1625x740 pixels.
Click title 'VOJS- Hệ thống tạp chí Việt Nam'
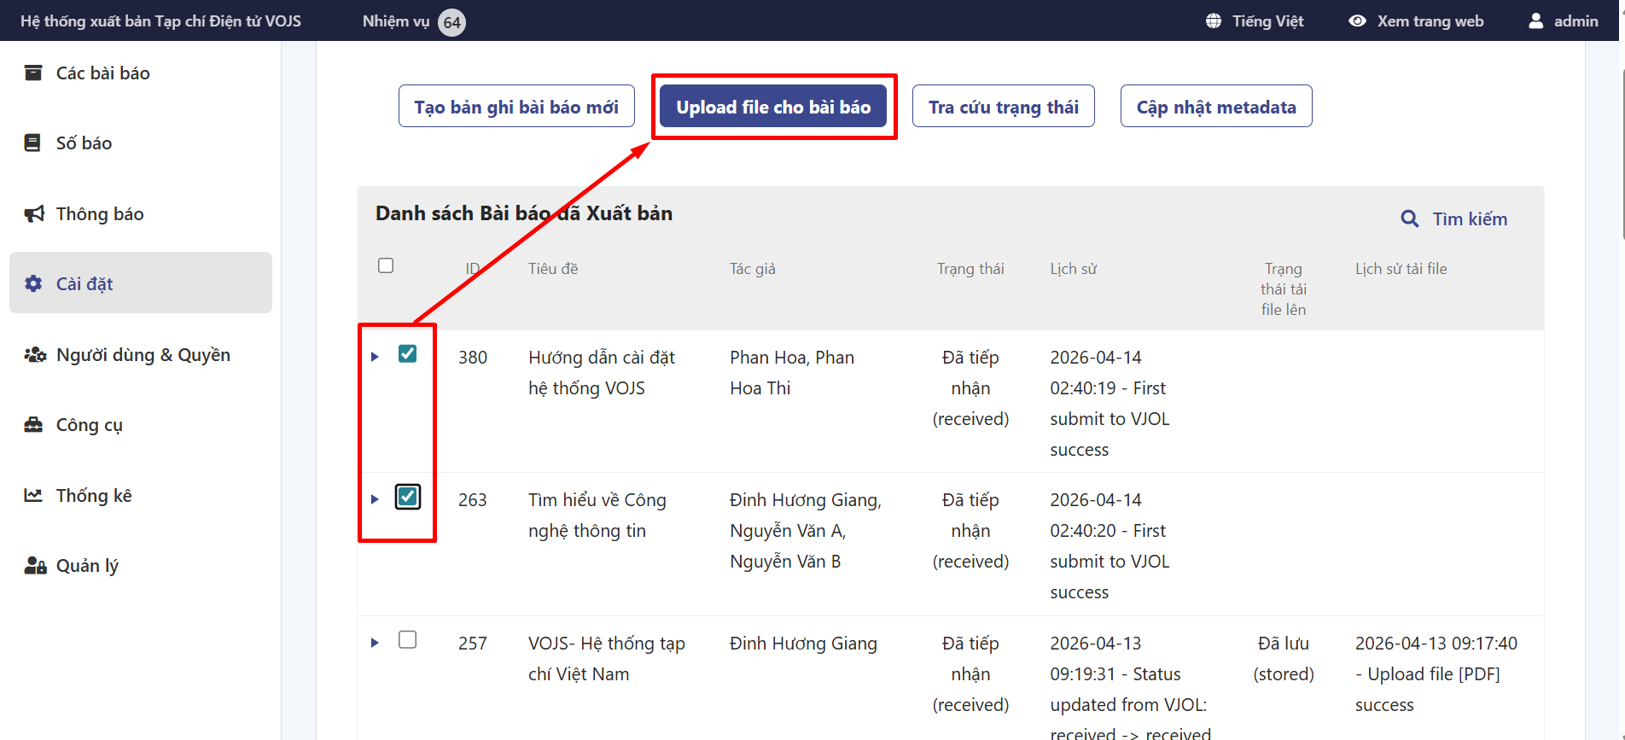(x=607, y=659)
